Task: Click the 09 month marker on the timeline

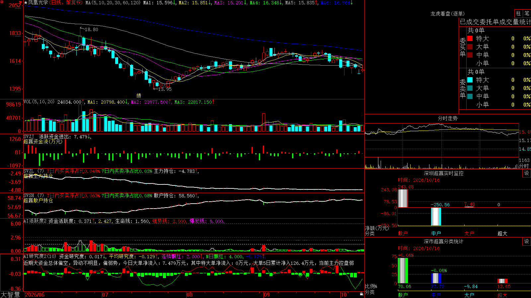Action: coord(267,295)
